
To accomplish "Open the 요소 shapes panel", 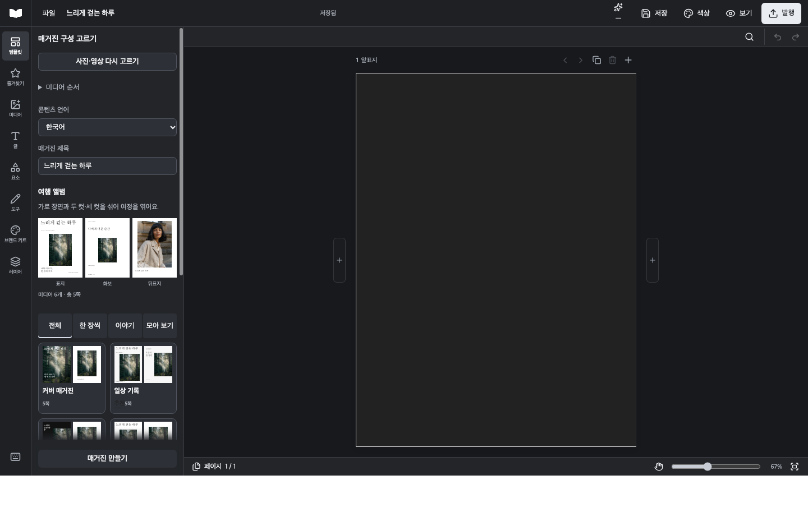I will (x=15, y=172).
